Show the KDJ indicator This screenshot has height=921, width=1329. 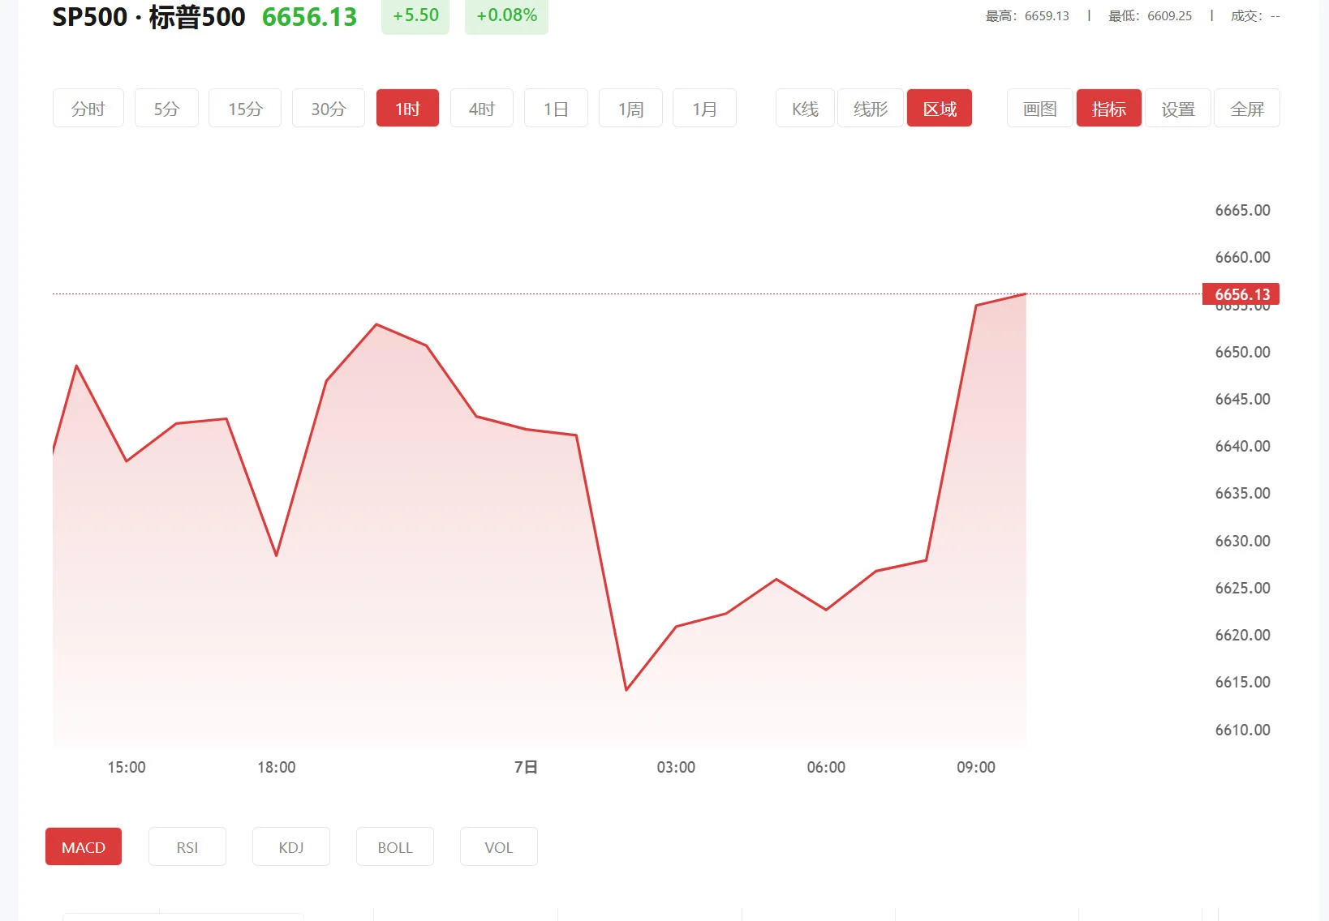pos(290,846)
